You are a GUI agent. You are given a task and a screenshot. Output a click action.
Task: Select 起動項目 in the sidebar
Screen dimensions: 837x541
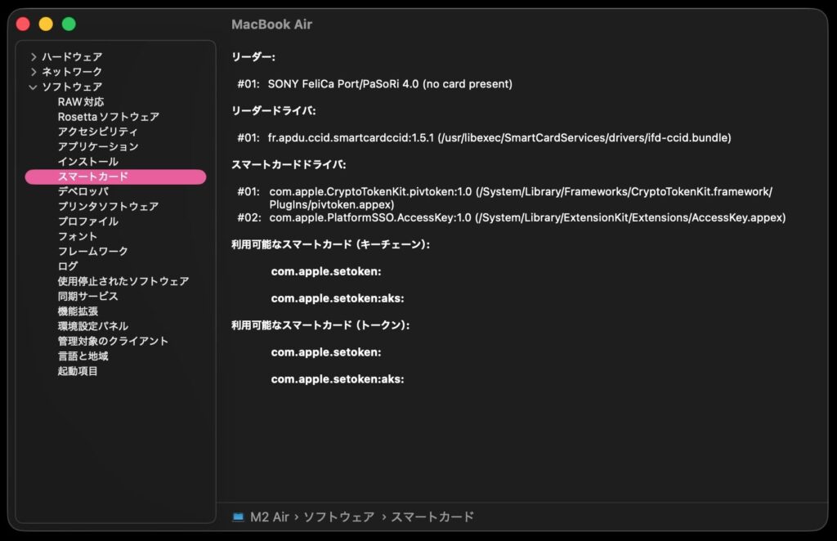(x=78, y=371)
